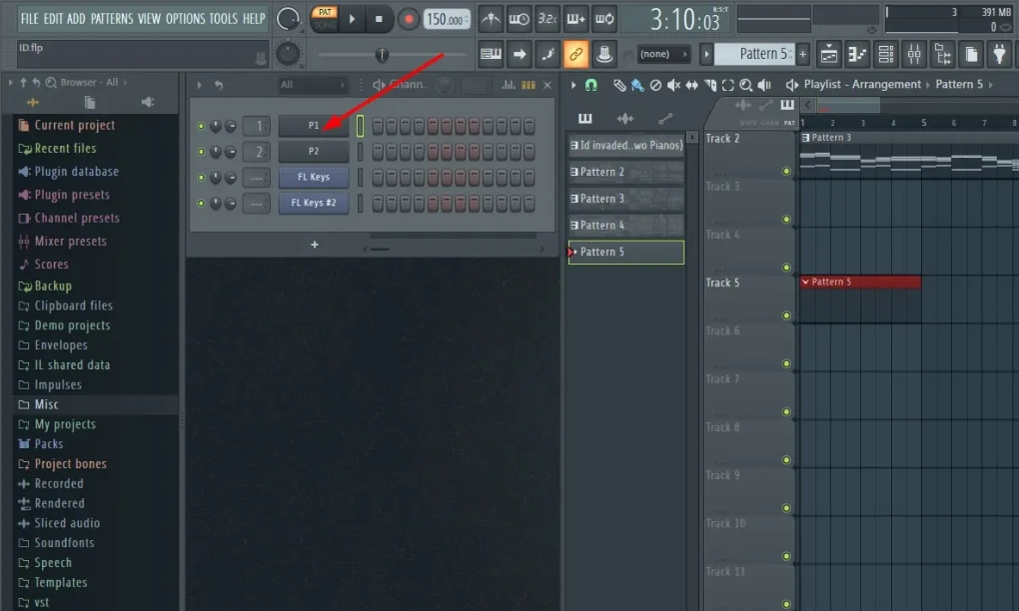Open the PATTERNS menu
The width and height of the screenshot is (1019, 611).
tap(112, 18)
